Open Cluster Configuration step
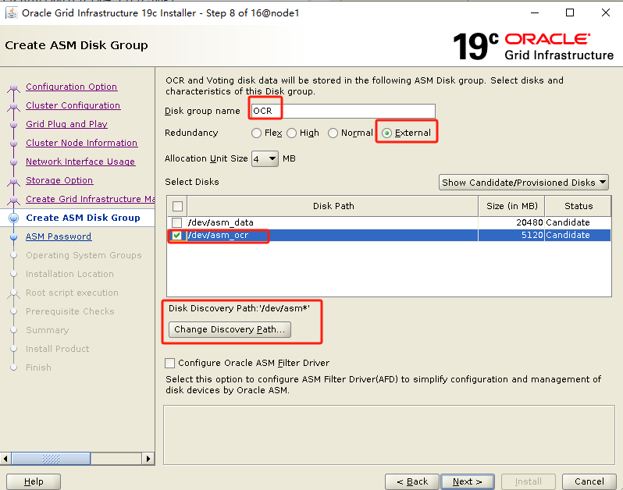The image size is (623, 490). pyautogui.click(x=73, y=105)
